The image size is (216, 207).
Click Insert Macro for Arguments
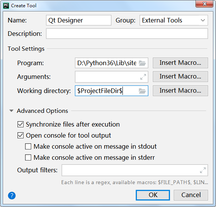(180, 77)
